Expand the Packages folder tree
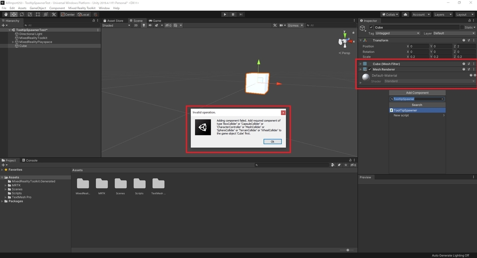477x258 pixels. pos(2,201)
